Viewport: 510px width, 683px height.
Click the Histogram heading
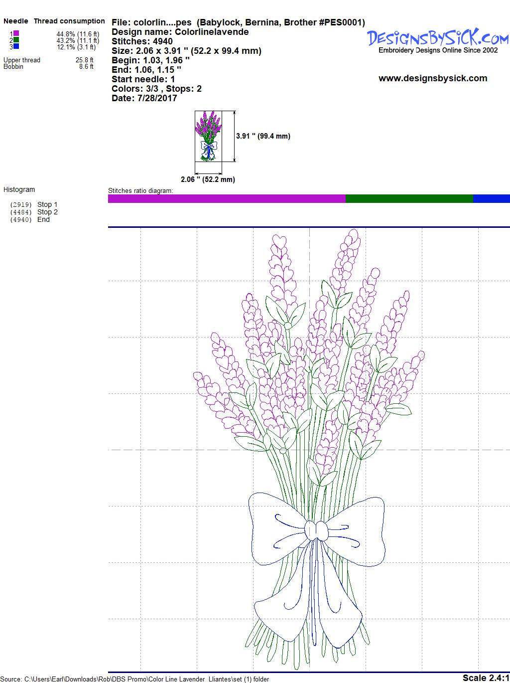pos(19,189)
